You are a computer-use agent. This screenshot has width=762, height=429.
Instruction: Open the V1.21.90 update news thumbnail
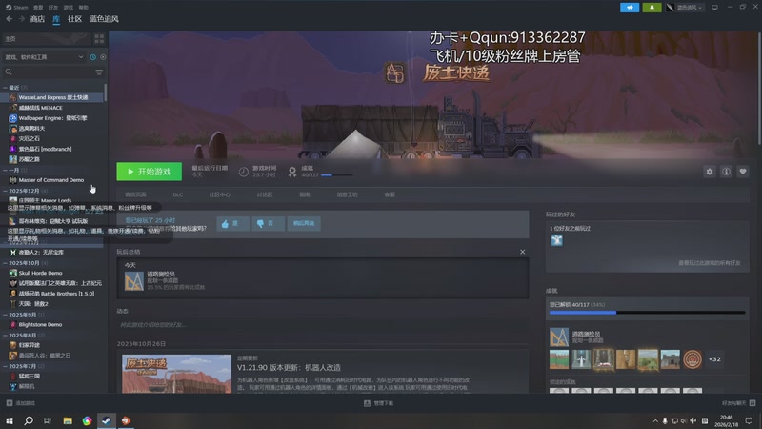click(176, 374)
